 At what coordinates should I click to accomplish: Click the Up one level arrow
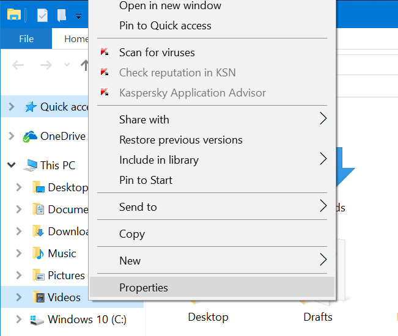point(84,65)
